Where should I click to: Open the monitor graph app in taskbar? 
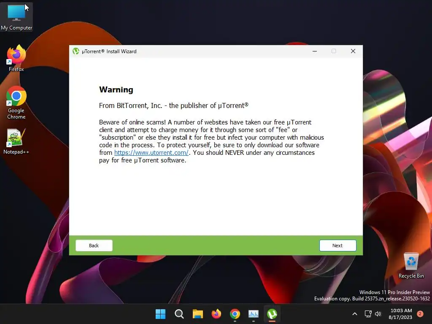click(x=254, y=314)
